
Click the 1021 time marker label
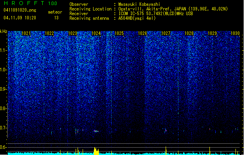pyautogui.click(x=26, y=33)
